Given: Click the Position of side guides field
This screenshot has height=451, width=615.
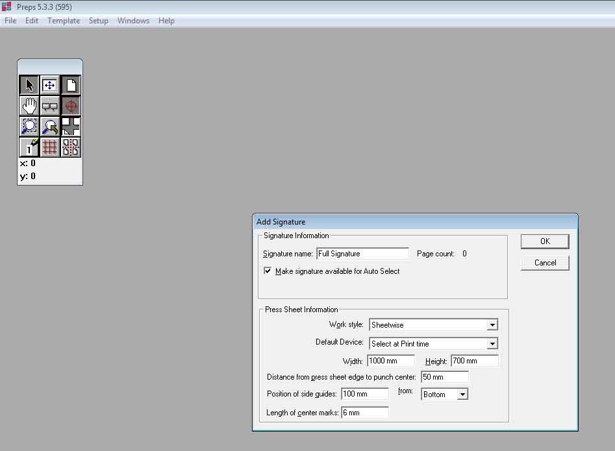Looking at the screenshot, I should (x=365, y=394).
